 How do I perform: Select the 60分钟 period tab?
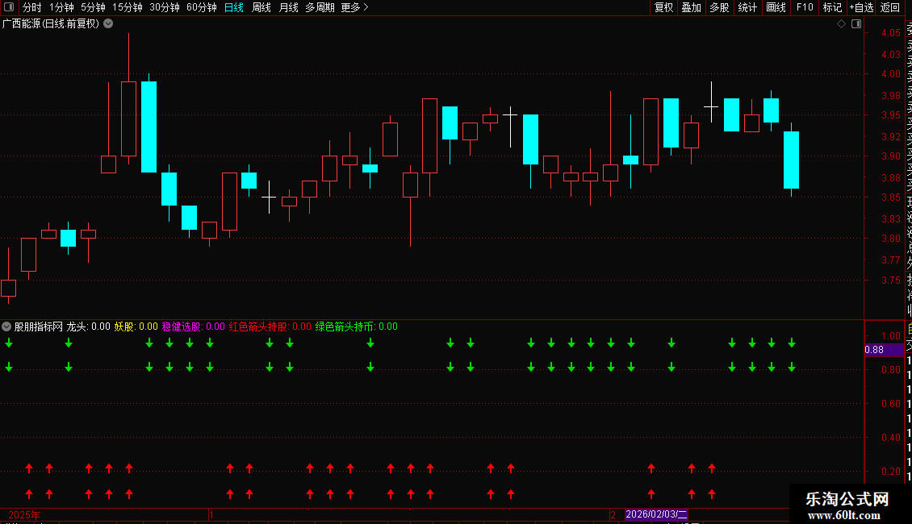201,7
